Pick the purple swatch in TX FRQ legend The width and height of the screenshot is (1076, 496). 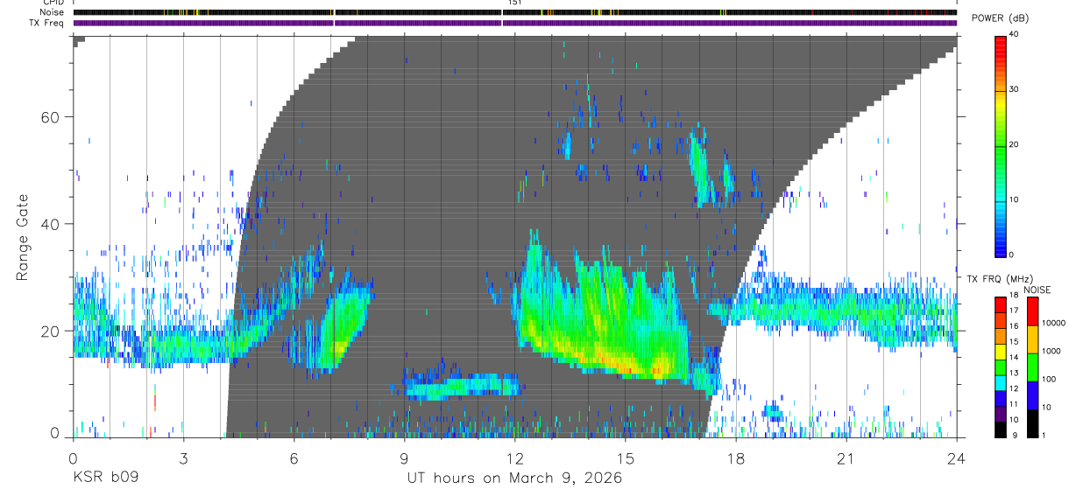point(1000,412)
